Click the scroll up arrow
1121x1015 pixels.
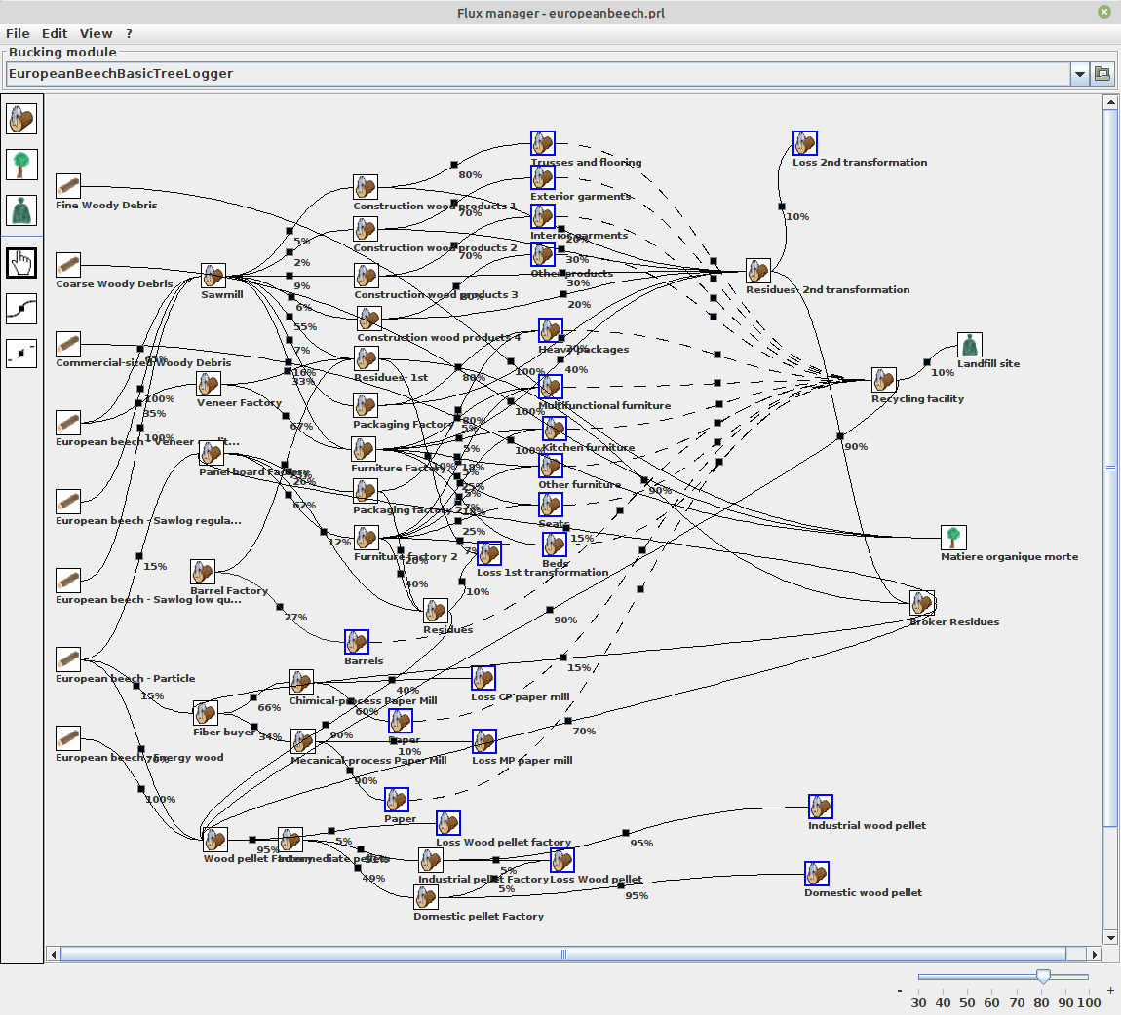tap(1110, 102)
